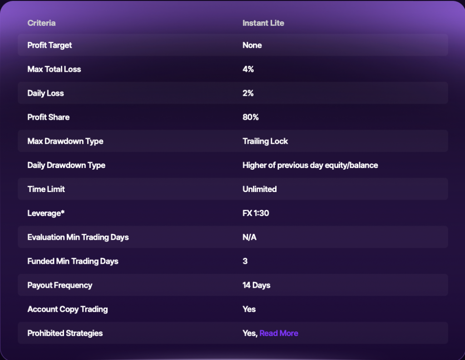Select the Max Total Loss label
465x360 pixels.
click(x=54, y=69)
